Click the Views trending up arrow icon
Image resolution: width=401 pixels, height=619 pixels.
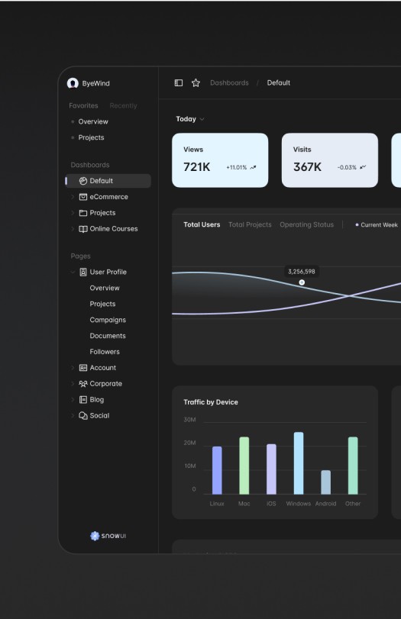[253, 167]
